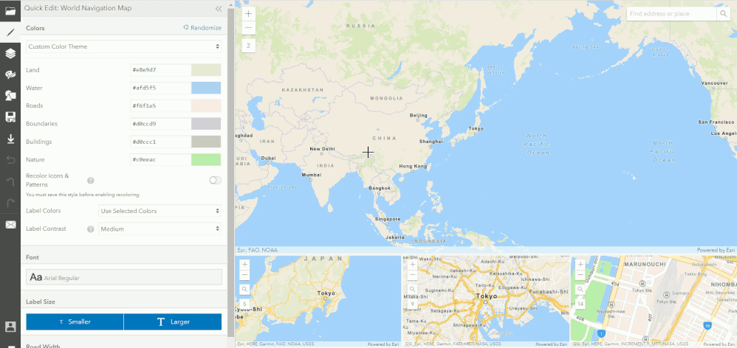Open the color palette editor icon
Viewport: 737px width, 348px height.
click(10, 74)
